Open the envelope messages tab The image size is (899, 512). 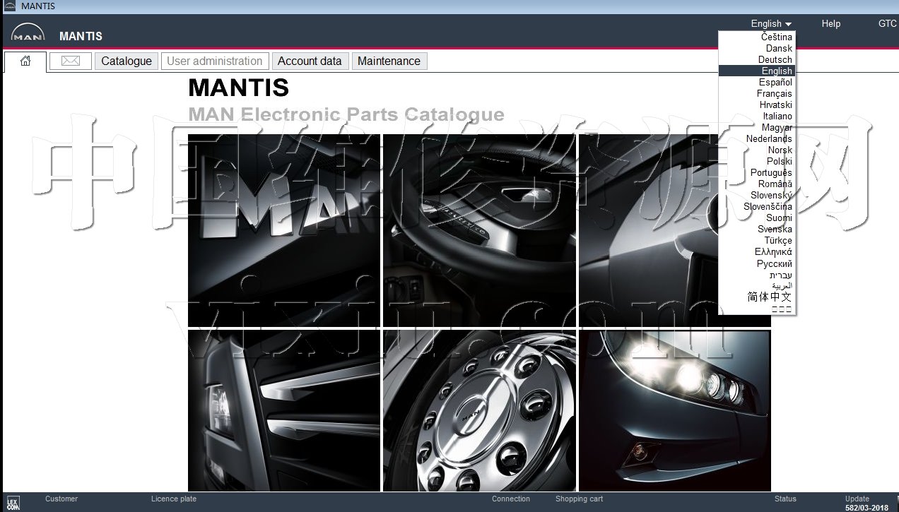[x=71, y=61]
